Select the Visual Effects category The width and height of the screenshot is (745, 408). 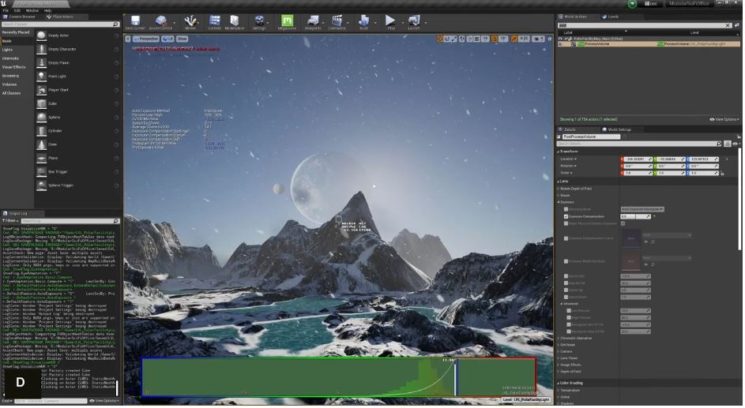coord(13,67)
